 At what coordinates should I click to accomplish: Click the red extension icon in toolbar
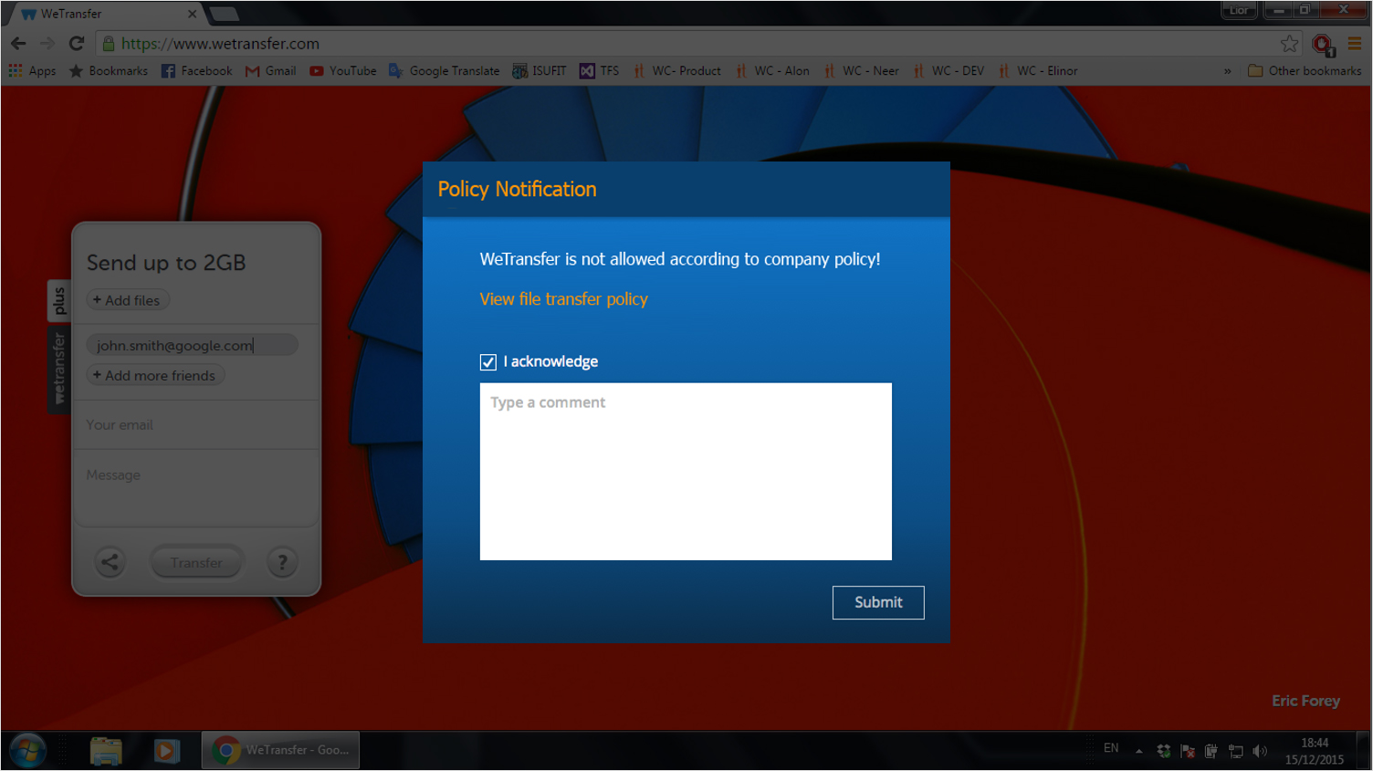[1324, 44]
